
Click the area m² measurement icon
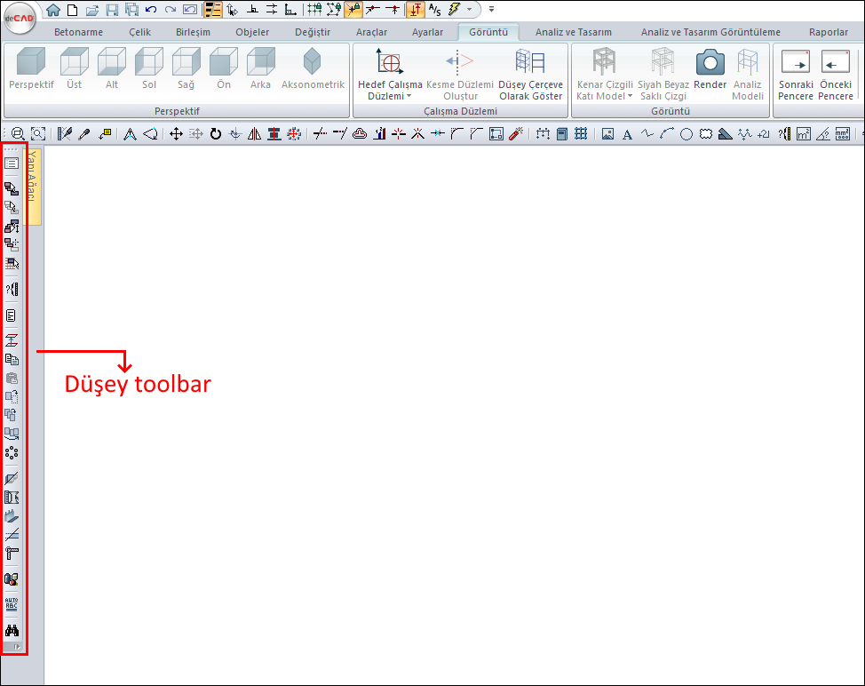tap(804, 133)
